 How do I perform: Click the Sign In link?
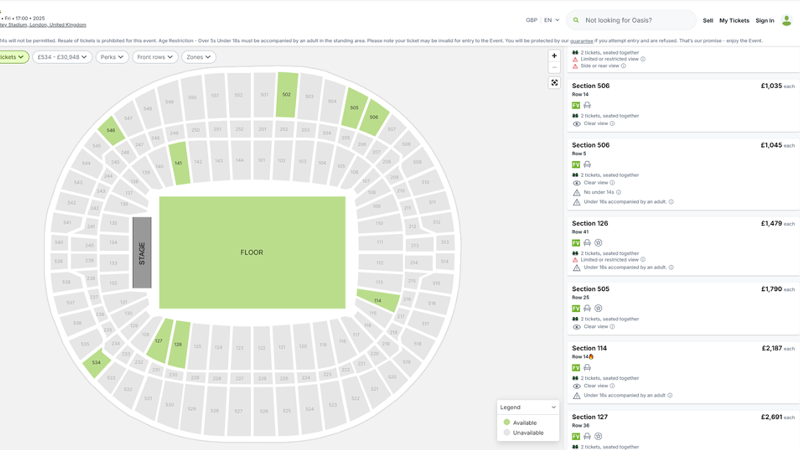pyautogui.click(x=764, y=21)
